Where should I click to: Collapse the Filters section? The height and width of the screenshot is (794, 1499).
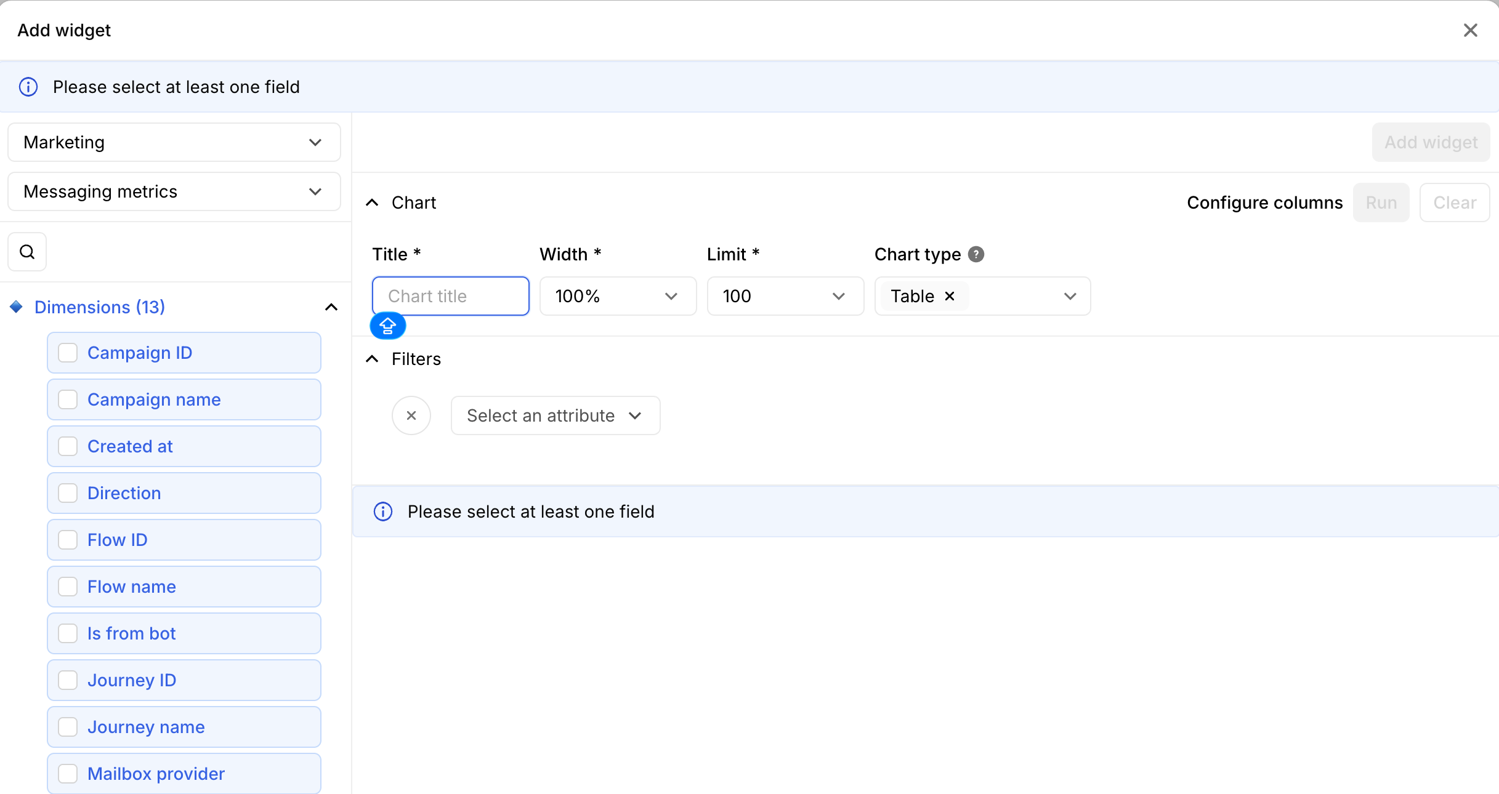click(x=372, y=359)
